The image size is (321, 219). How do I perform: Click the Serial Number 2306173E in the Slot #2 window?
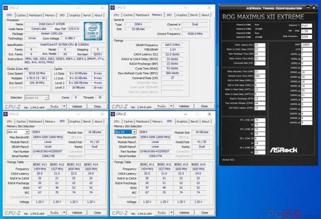48,156
